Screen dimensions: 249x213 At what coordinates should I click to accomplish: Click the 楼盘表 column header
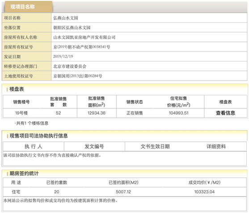[x=225, y=102]
